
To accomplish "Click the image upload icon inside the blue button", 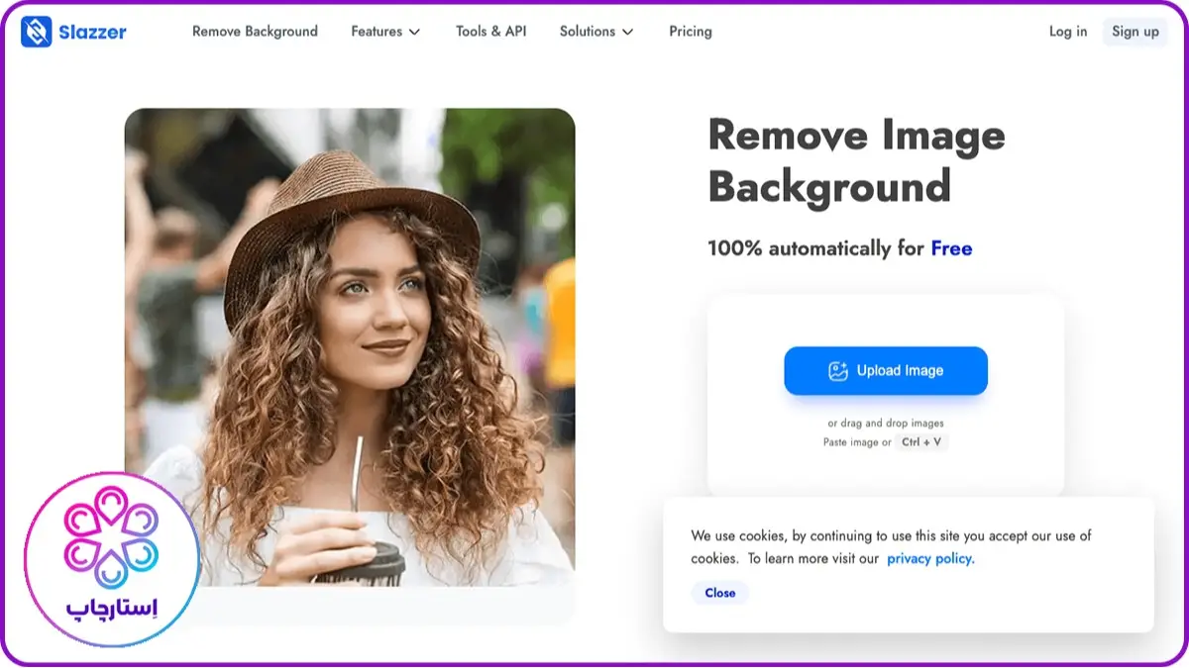I will 837,370.
